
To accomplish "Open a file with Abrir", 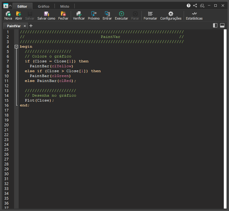I will (19, 14).
